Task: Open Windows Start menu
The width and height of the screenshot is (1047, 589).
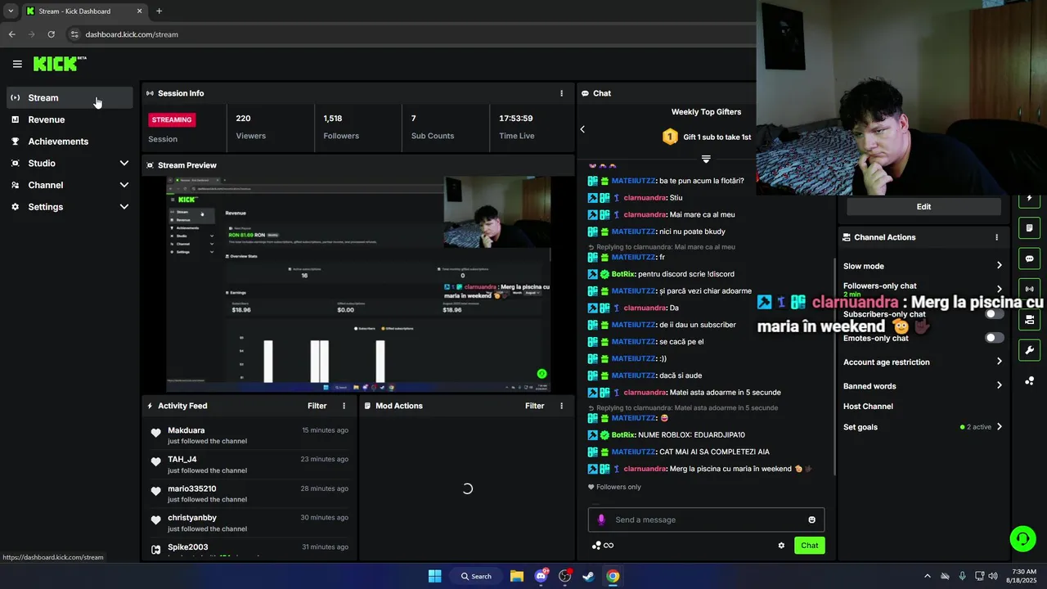Action: click(434, 576)
